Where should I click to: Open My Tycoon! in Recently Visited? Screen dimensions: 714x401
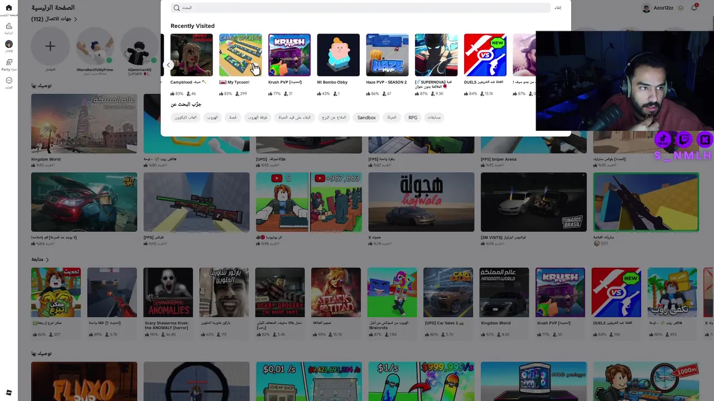pos(240,55)
